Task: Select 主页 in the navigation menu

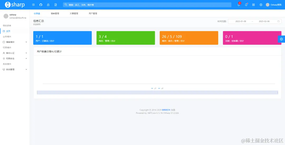Action: pos(15,31)
